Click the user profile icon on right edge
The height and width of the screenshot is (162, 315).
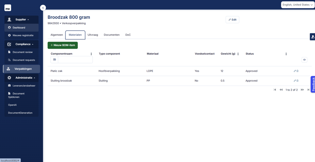coord(313,37)
